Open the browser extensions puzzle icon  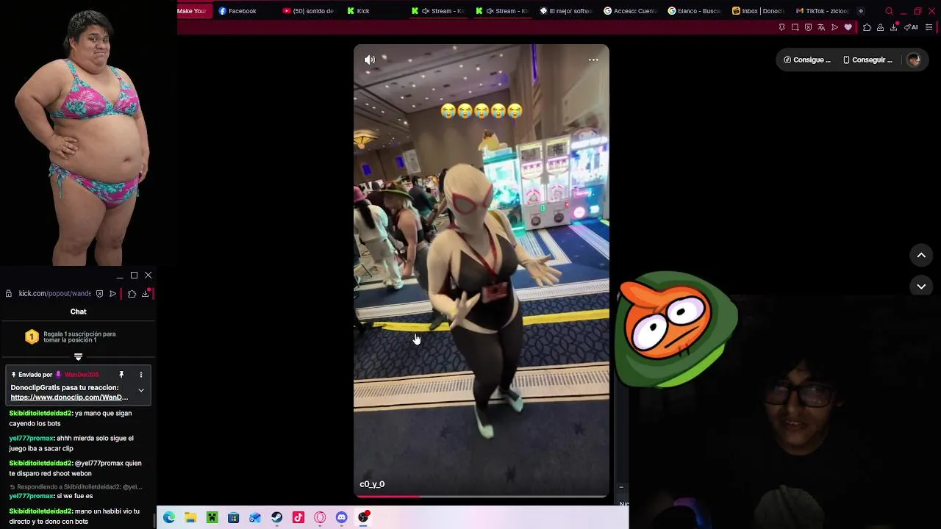tap(867, 27)
